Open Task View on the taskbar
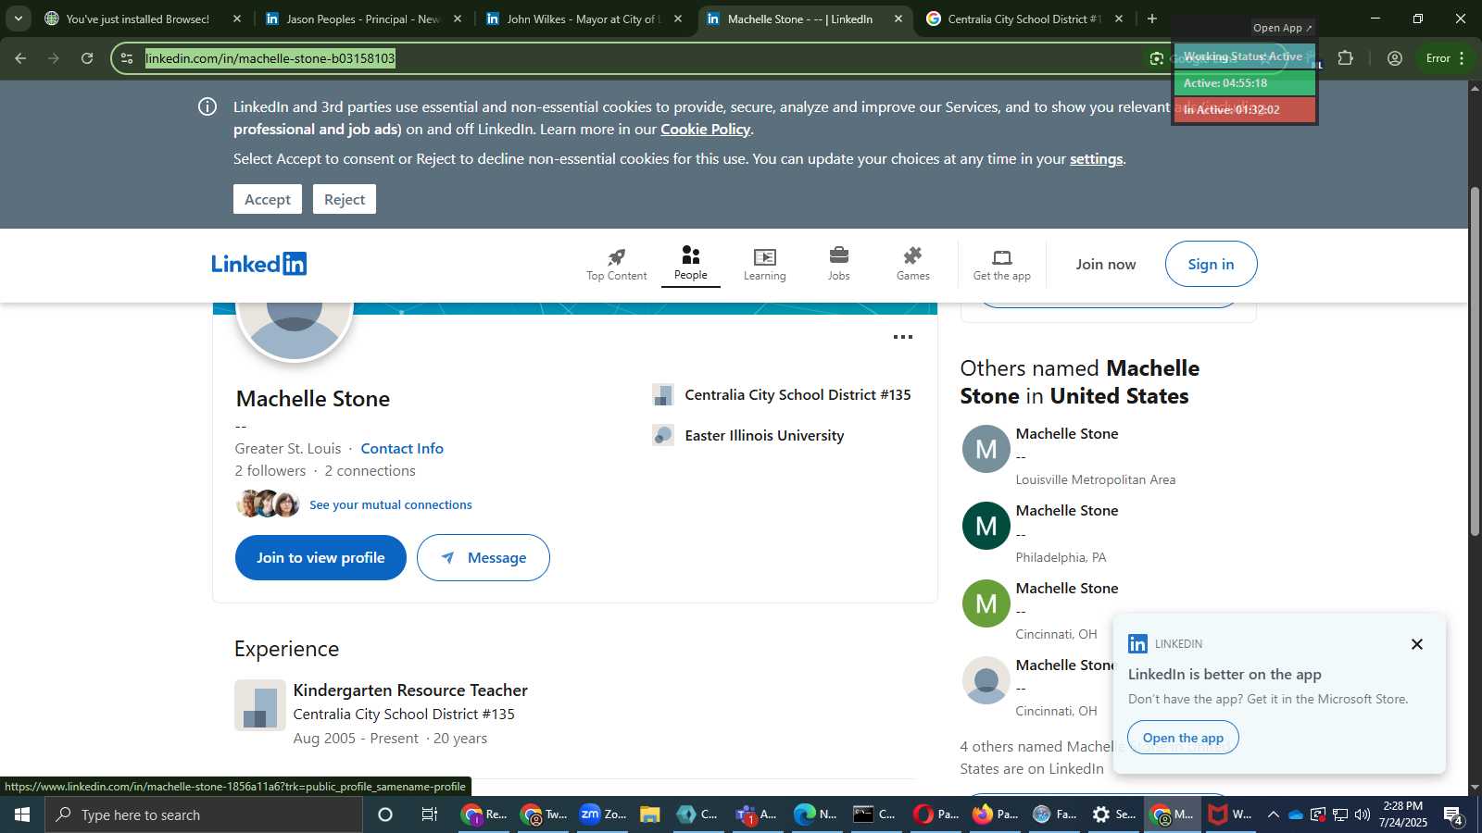Screen dimensions: 1482x833 pyautogui.click(x=429, y=814)
